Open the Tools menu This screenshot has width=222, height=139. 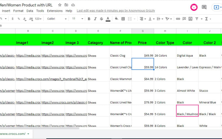[40, 11]
